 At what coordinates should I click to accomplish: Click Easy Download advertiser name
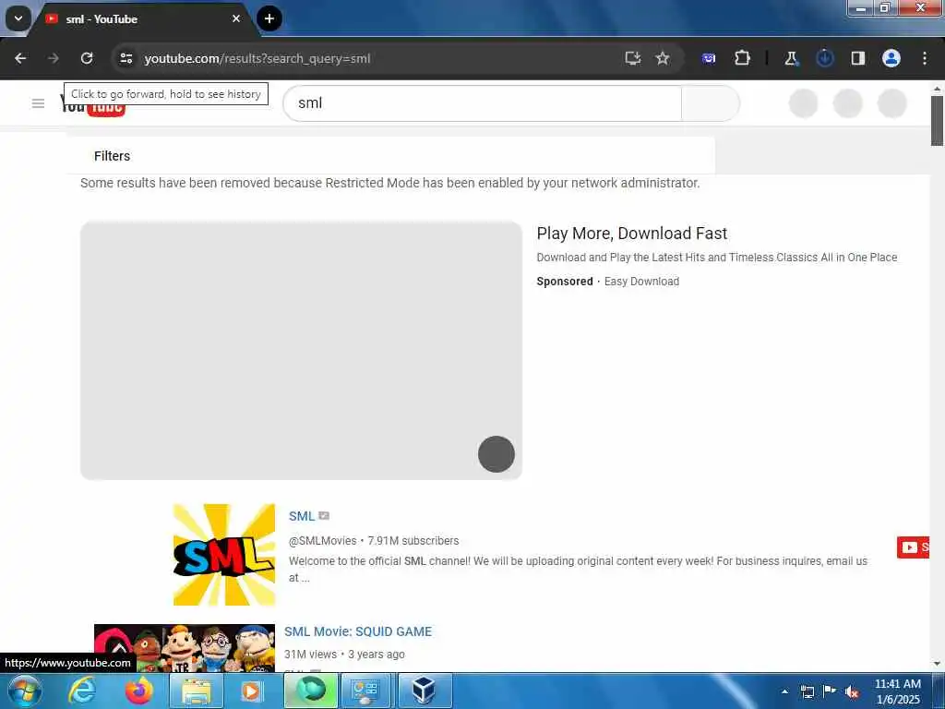(x=641, y=282)
